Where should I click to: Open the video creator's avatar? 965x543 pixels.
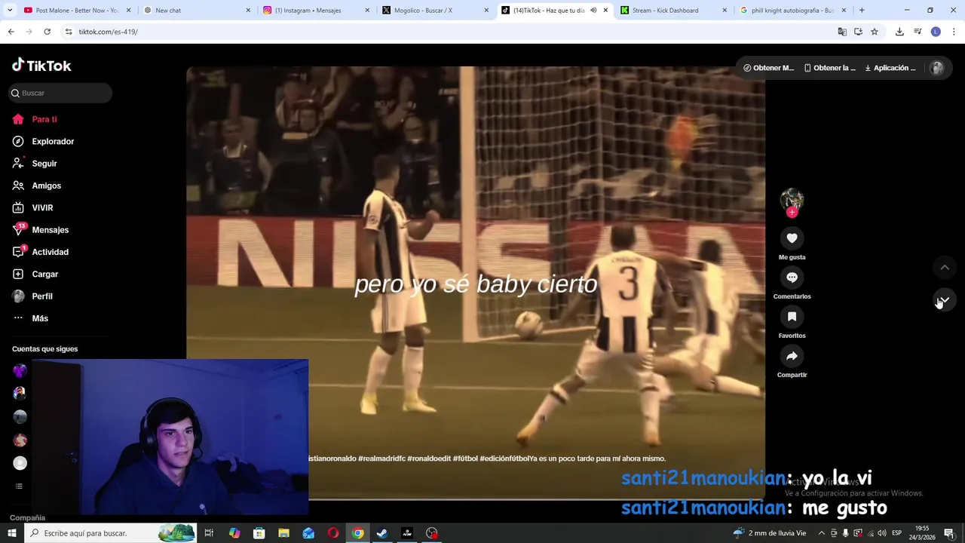pyautogui.click(x=792, y=199)
